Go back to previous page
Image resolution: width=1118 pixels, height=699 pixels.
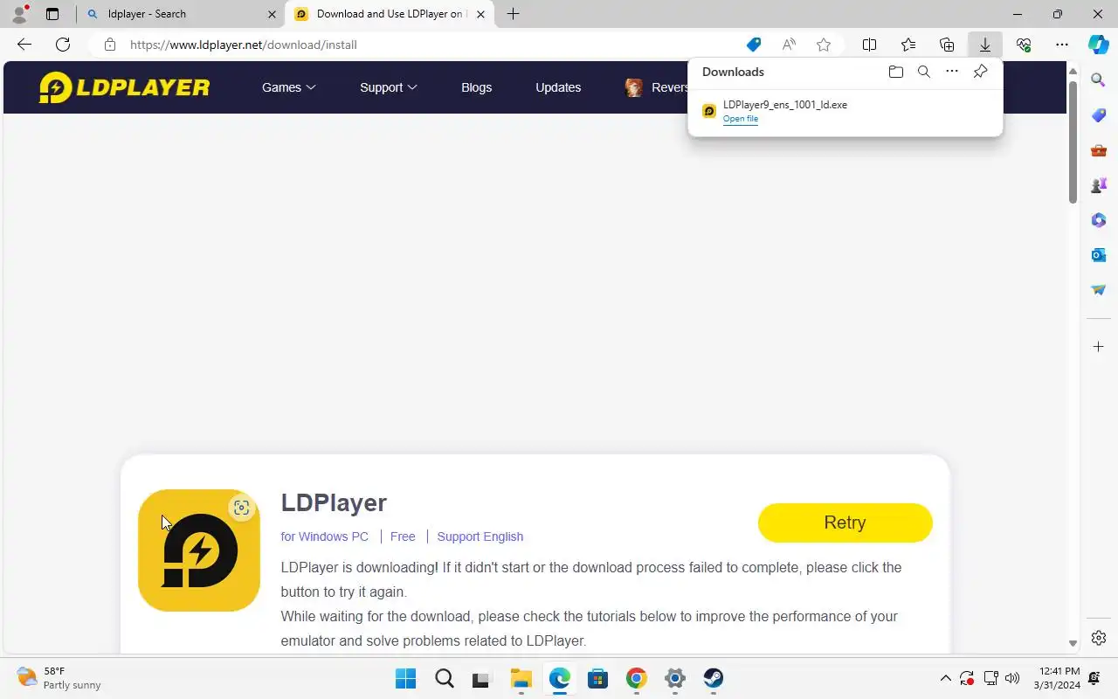(x=24, y=45)
